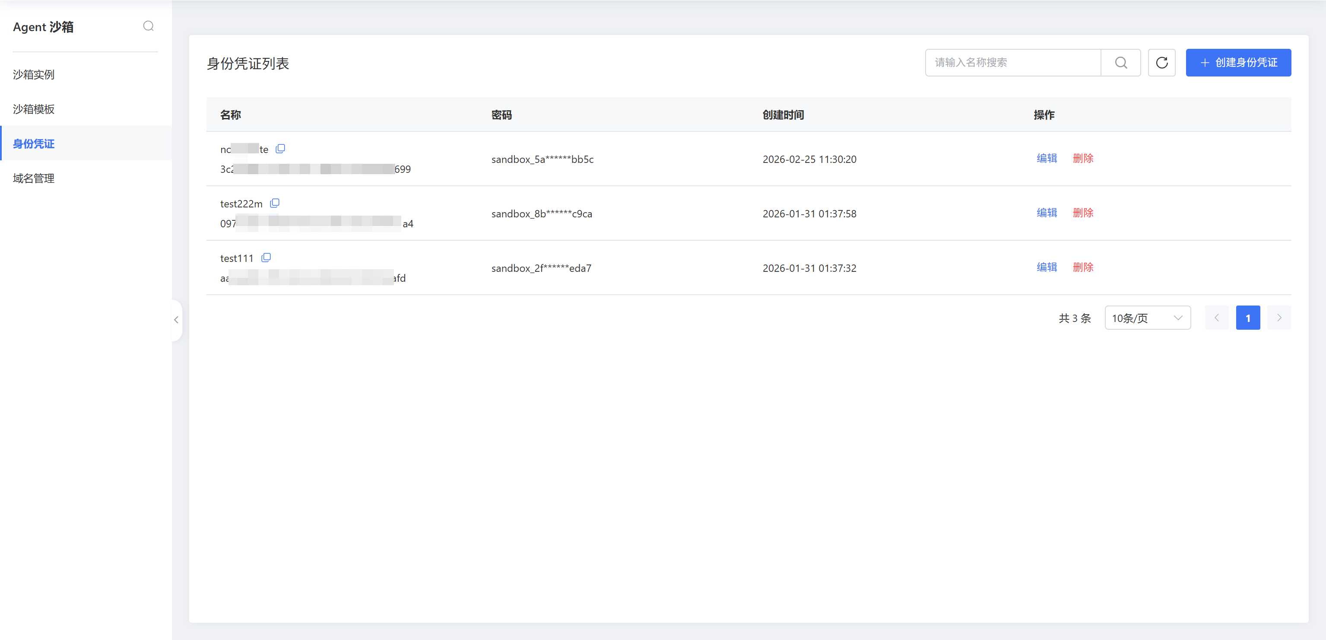Viewport: 1326px width, 640px height.
Task: Select 身份凭证 sidebar item
Action: [x=33, y=143]
